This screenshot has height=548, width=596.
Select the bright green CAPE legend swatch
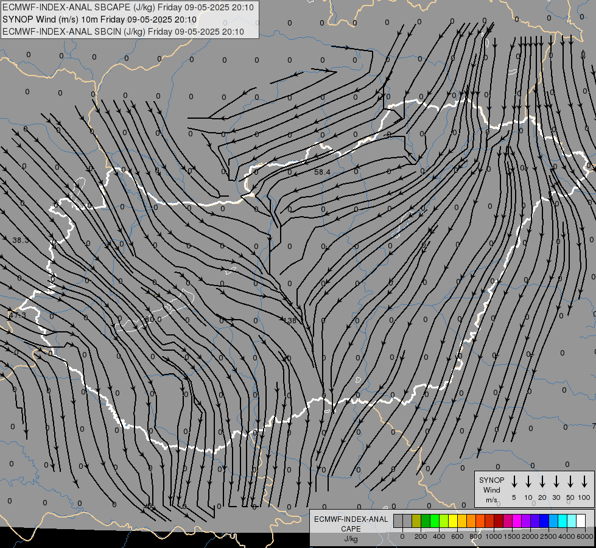click(x=435, y=521)
